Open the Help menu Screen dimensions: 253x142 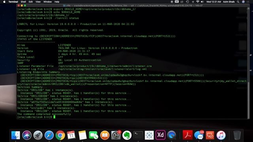tap(57, 2)
